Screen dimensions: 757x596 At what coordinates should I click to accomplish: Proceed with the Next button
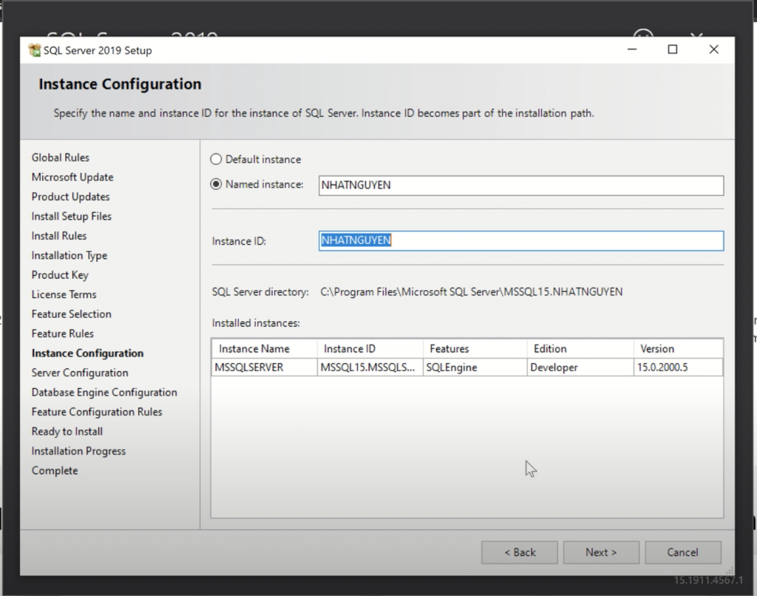point(601,552)
